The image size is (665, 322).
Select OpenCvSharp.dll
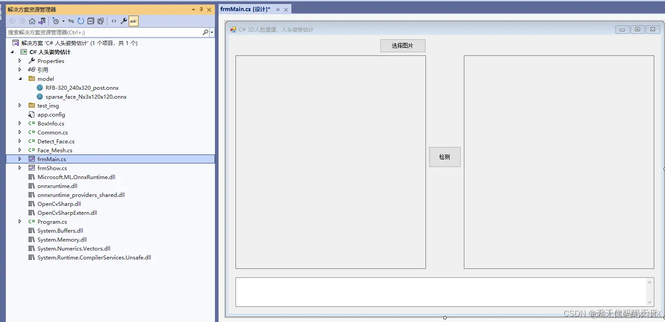click(x=59, y=204)
